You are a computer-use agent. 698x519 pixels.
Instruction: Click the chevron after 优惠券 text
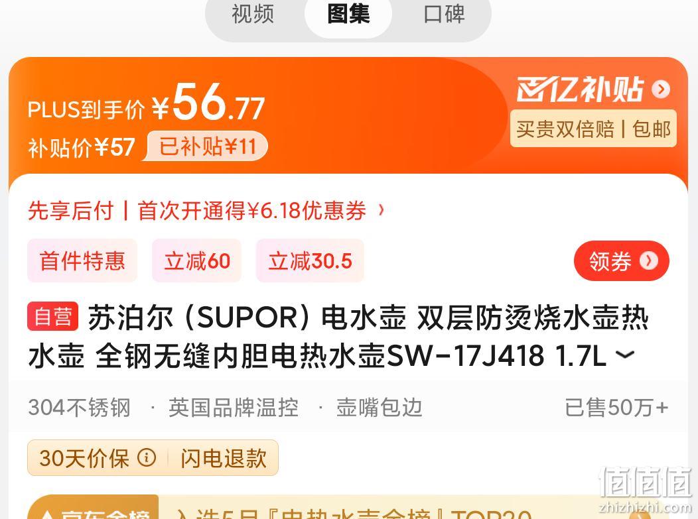(381, 210)
